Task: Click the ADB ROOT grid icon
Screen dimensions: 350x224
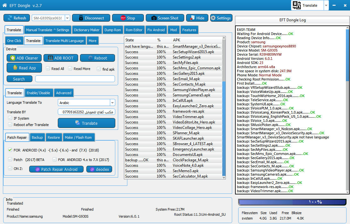Action: 50,58
